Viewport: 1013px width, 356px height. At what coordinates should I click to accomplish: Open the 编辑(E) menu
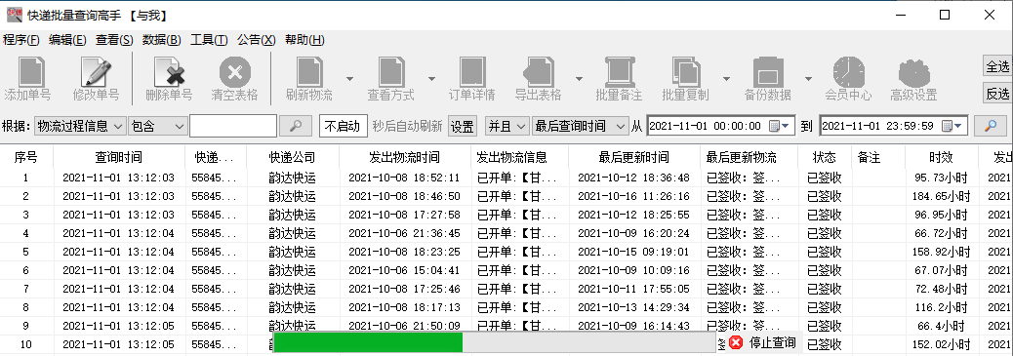pos(67,40)
